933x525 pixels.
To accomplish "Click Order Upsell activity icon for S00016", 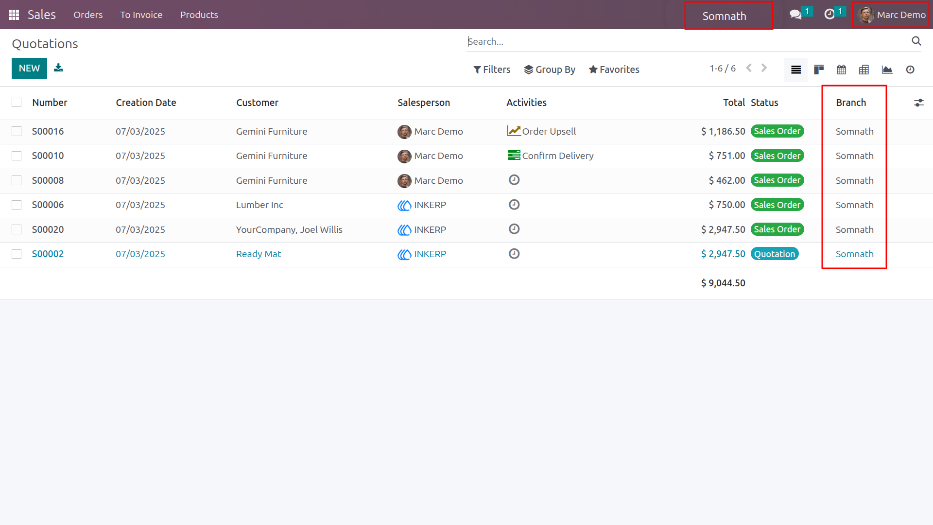I will [x=514, y=131].
